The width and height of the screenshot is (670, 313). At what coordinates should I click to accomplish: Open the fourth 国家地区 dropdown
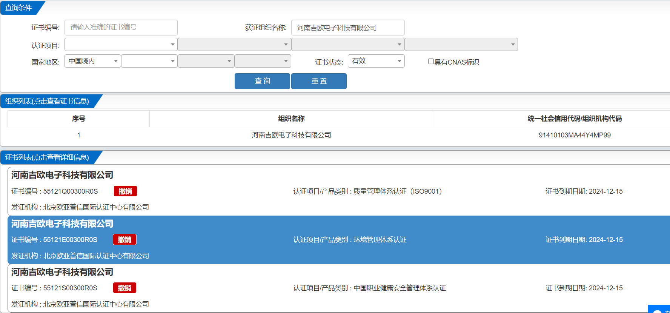point(263,61)
